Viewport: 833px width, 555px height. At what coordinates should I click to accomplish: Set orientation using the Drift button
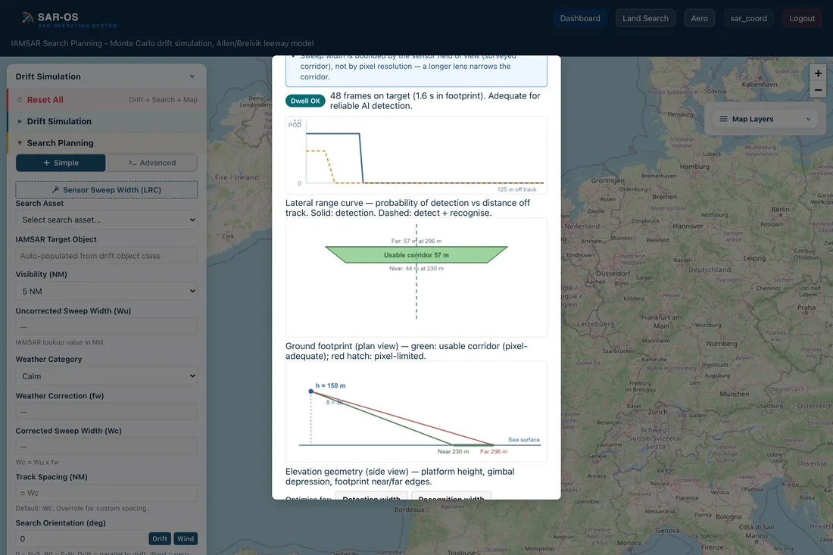[159, 538]
